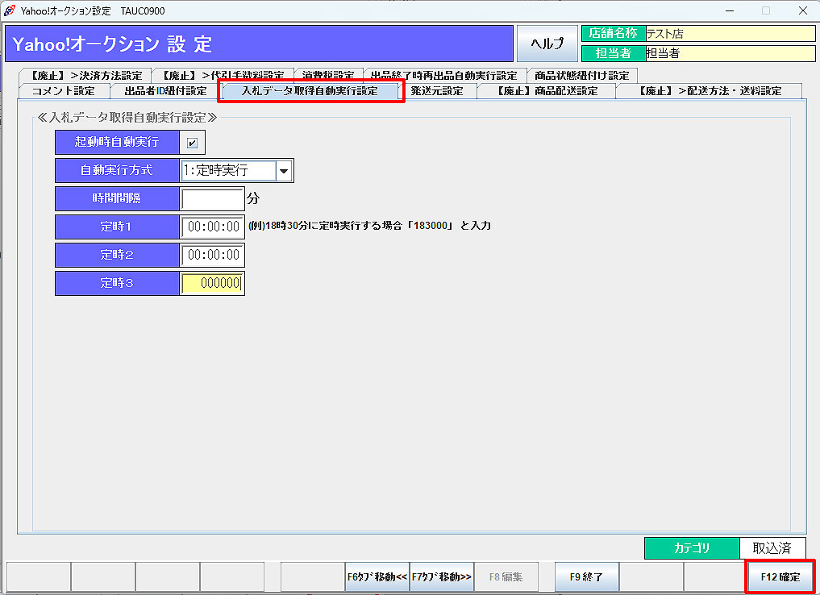Image resolution: width=820 pixels, height=595 pixels.
Task: Click the 定時2 time field
Action: pyautogui.click(x=212, y=255)
